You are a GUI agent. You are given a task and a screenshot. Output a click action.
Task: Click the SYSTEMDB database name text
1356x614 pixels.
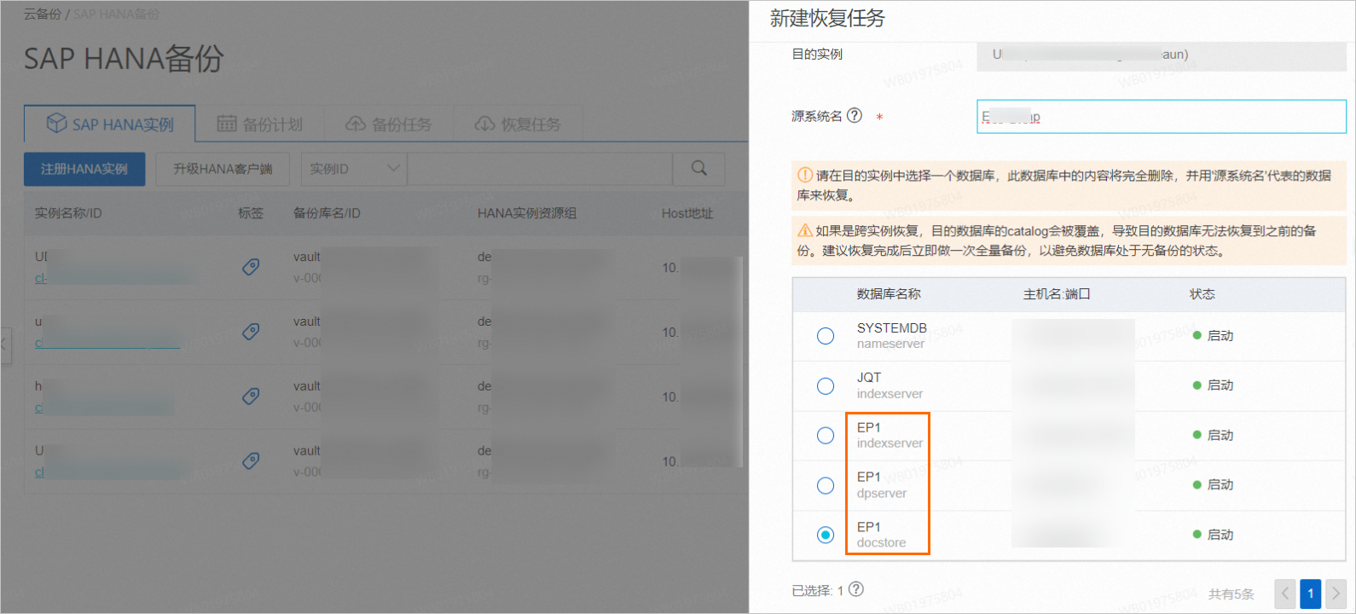pos(892,328)
